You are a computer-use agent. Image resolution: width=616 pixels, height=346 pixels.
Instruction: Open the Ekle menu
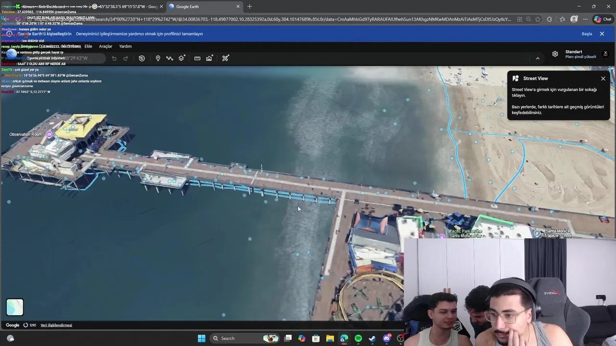(88, 46)
